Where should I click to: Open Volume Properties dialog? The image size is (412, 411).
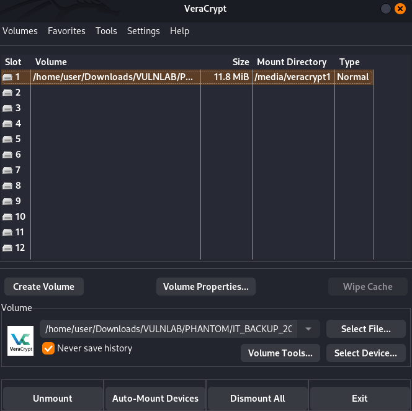coord(206,287)
